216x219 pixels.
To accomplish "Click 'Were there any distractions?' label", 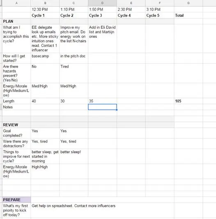I will point(16,143).
